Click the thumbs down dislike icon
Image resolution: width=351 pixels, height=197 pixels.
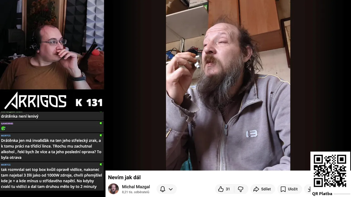240,189
